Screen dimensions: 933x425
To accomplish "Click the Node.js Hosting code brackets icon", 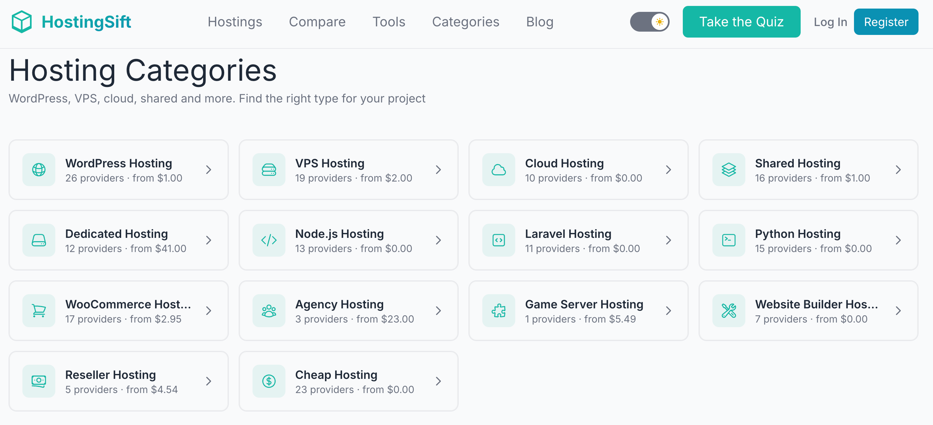I will 269,240.
